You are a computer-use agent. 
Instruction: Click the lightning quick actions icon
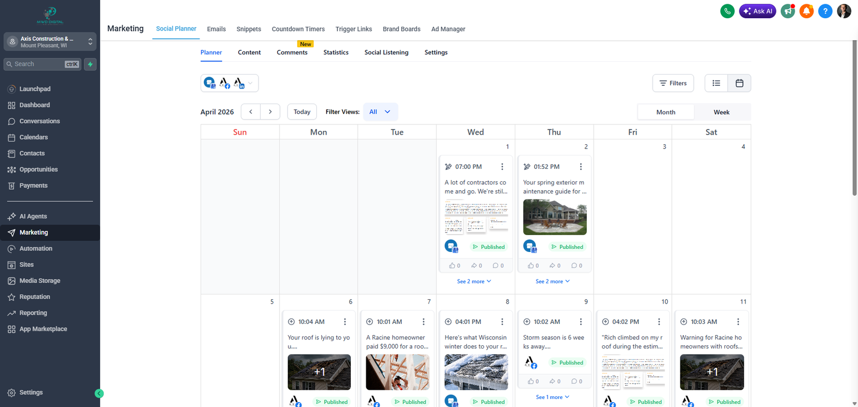click(91, 64)
